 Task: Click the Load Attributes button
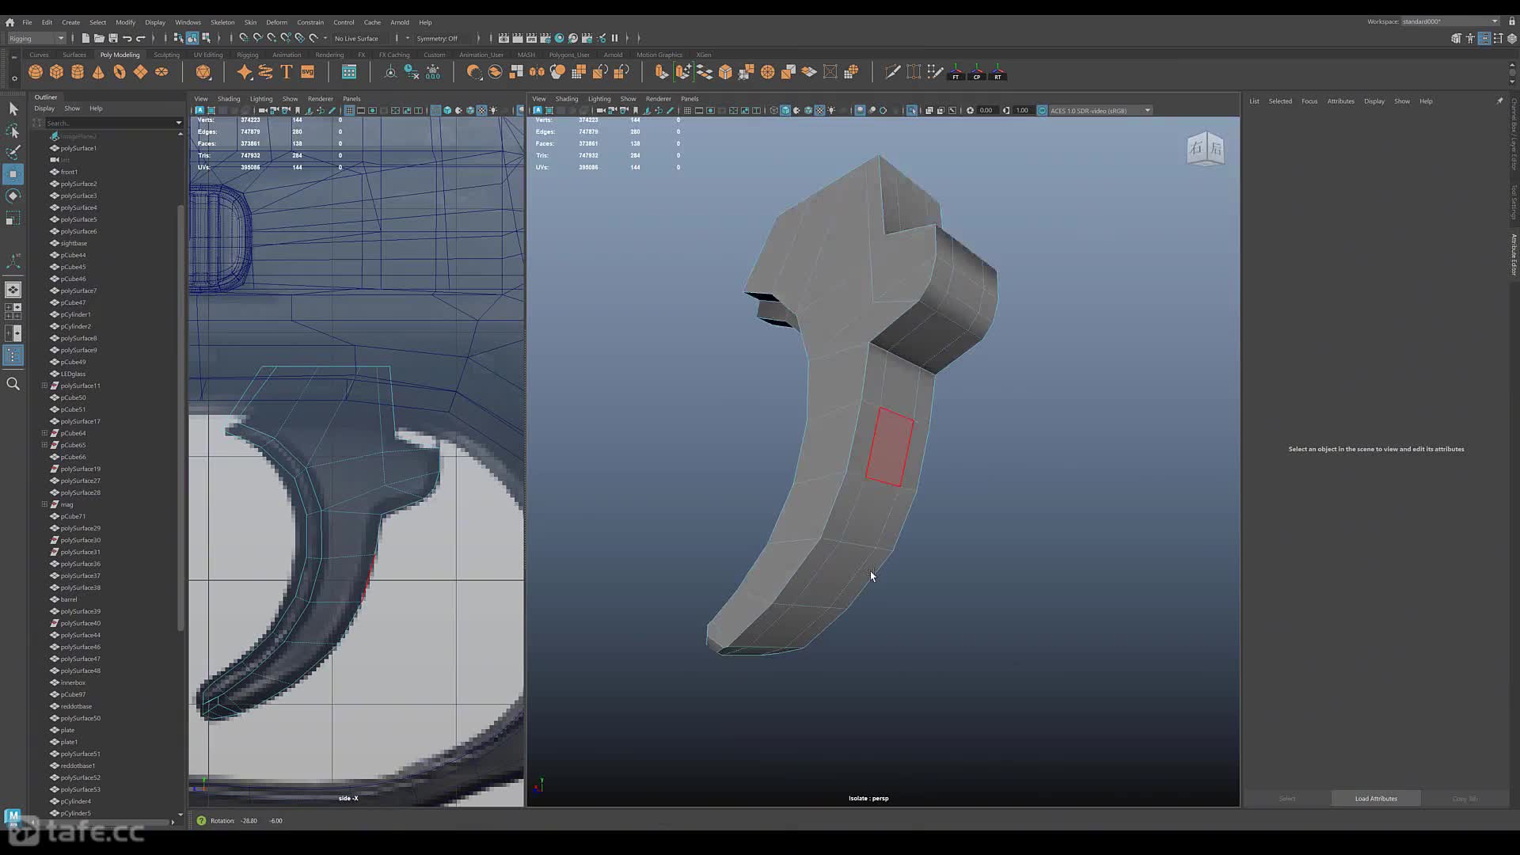pyautogui.click(x=1376, y=798)
